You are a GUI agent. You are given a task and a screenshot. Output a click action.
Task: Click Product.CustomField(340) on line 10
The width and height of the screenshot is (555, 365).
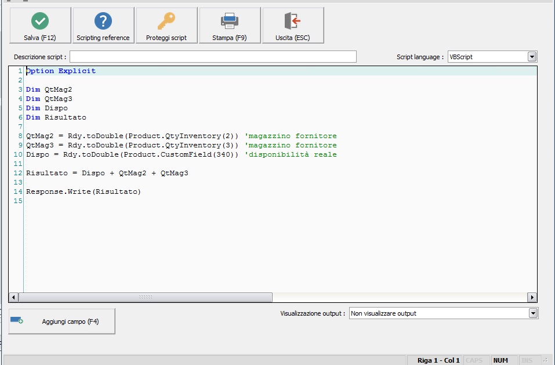[179, 154]
